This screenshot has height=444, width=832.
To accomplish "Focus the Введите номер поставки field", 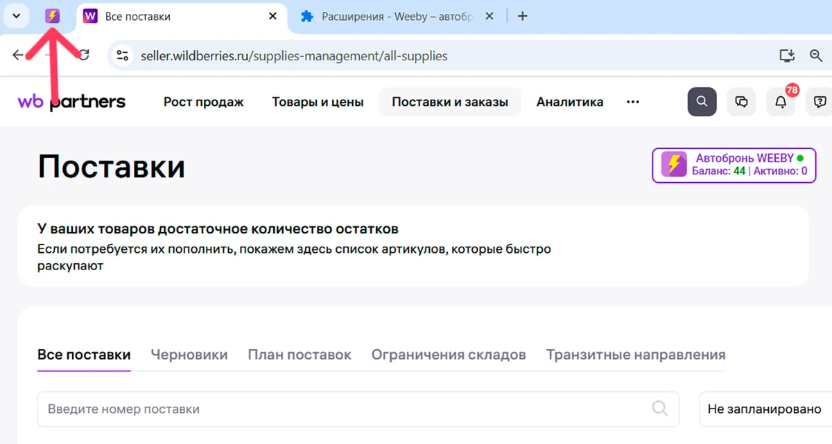I will tap(358, 409).
